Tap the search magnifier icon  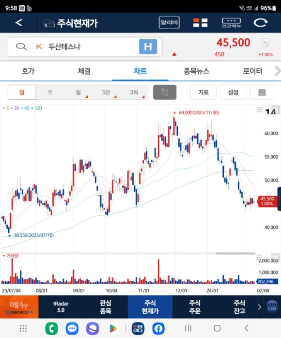pyautogui.click(x=21, y=47)
